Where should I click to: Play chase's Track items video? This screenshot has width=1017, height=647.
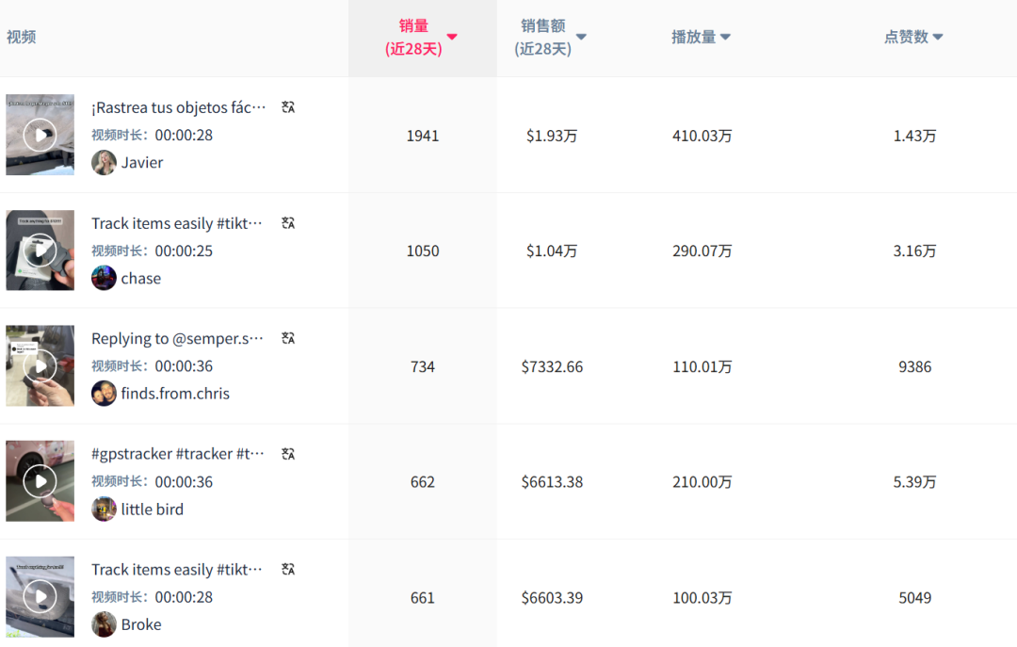(x=40, y=251)
